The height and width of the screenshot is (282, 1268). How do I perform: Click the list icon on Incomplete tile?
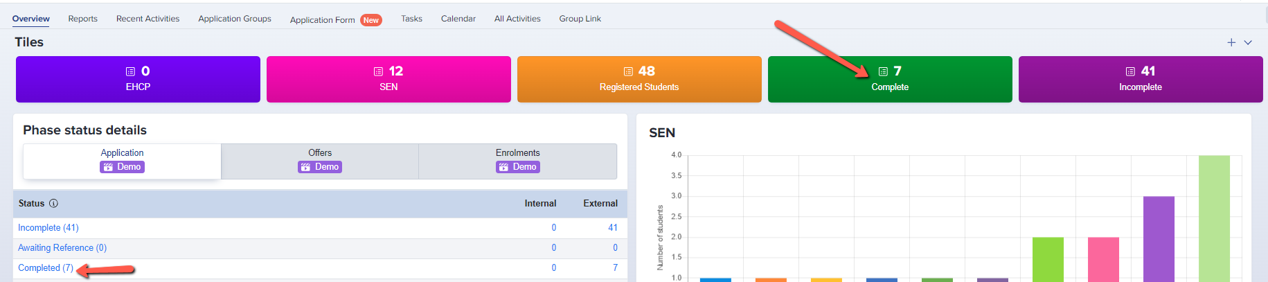(x=1130, y=71)
